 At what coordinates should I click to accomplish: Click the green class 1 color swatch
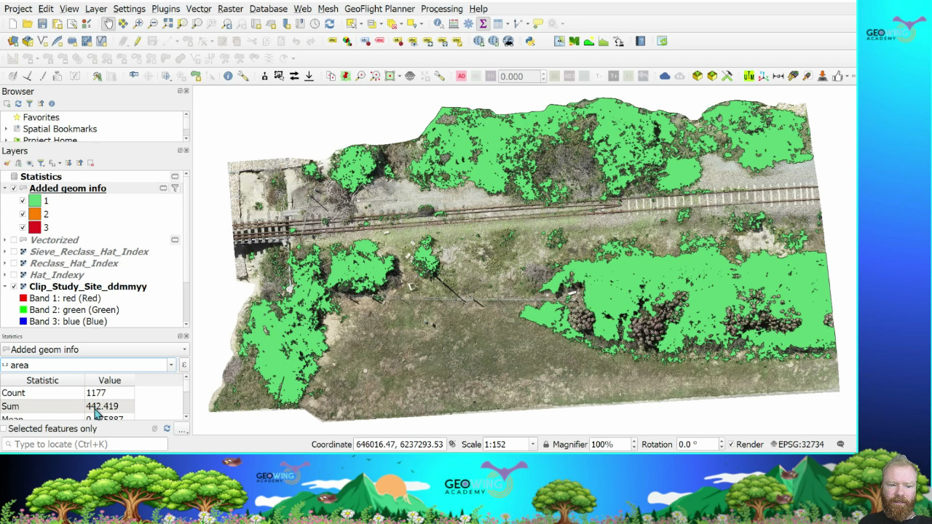pyautogui.click(x=34, y=201)
